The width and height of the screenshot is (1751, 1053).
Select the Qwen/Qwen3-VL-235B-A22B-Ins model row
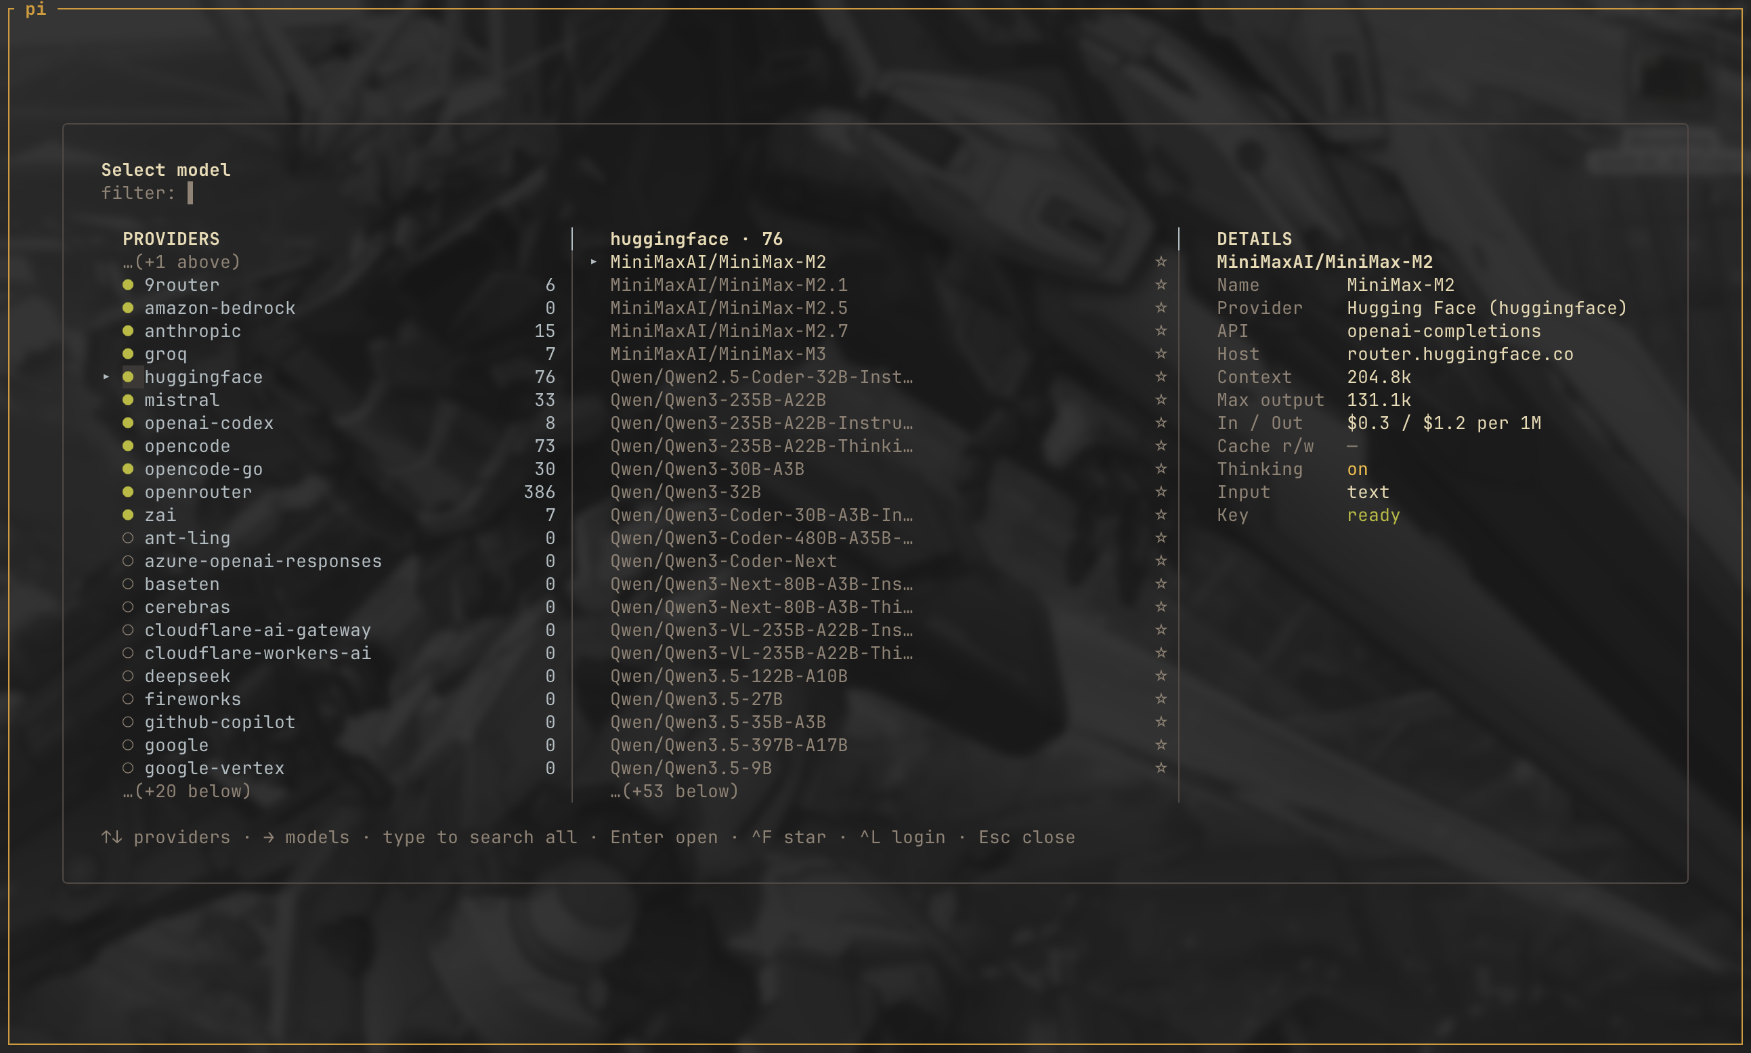(880, 630)
